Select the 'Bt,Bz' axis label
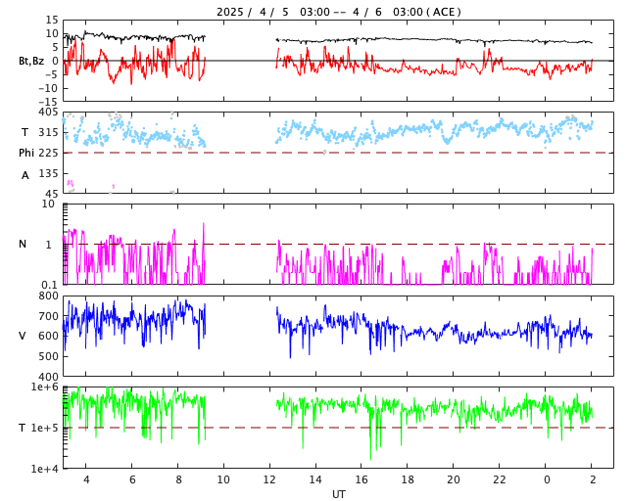This screenshot has height=501, width=627. [31, 61]
